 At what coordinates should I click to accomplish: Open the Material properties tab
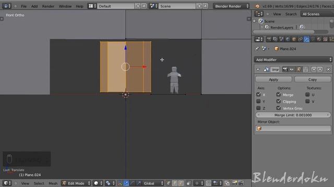pyautogui.click(x=319, y=39)
